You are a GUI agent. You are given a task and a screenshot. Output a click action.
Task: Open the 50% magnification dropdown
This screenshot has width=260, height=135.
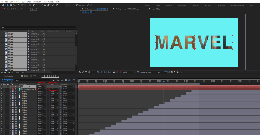[92, 72]
